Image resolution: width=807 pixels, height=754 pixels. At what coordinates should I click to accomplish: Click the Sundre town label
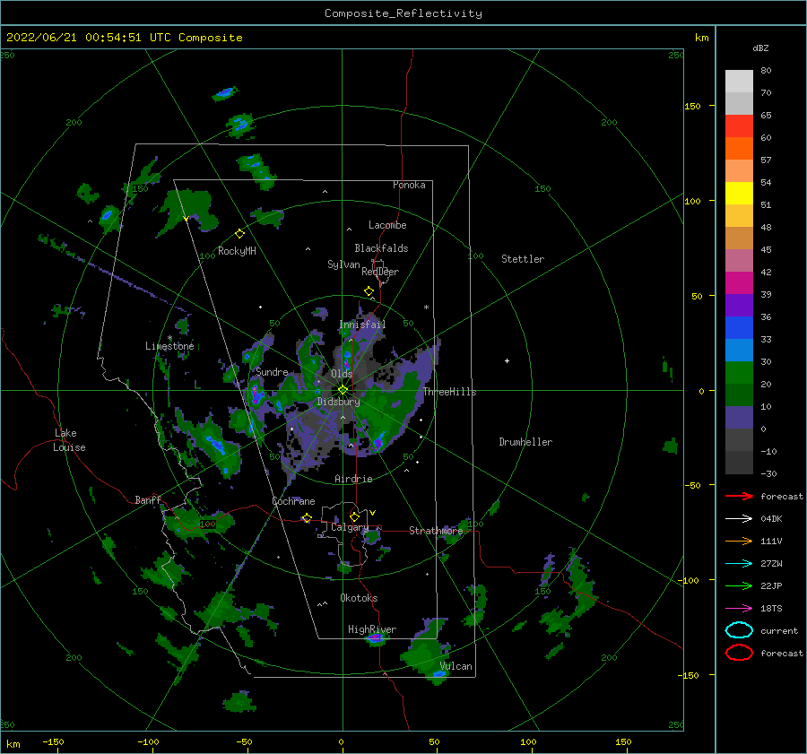[272, 371]
